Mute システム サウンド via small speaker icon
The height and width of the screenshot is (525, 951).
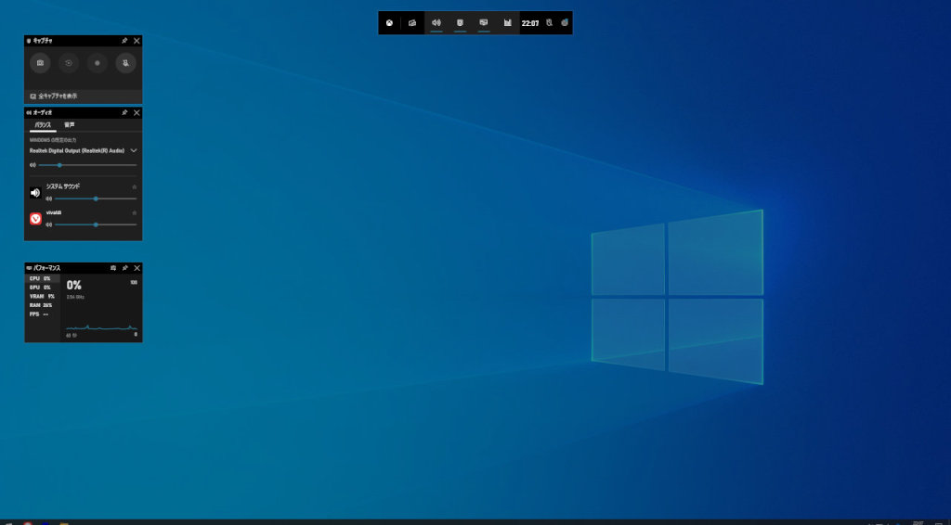pos(49,198)
